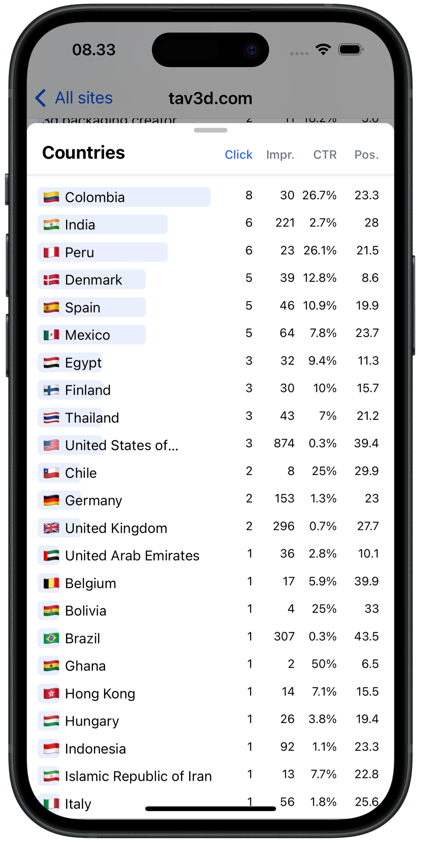Select the Peru country bar
421x843 pixels.
[x=103, y=252]
